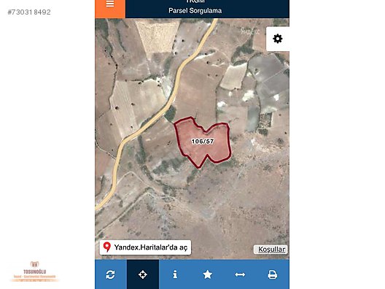The height and width of the screenshot is (289, 385).
Task: Print the map with printer icon
Action: pos(272,274)
